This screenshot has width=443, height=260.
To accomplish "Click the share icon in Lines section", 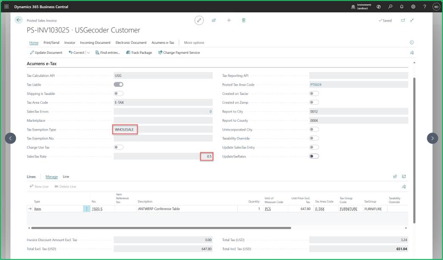I will 395,177.
